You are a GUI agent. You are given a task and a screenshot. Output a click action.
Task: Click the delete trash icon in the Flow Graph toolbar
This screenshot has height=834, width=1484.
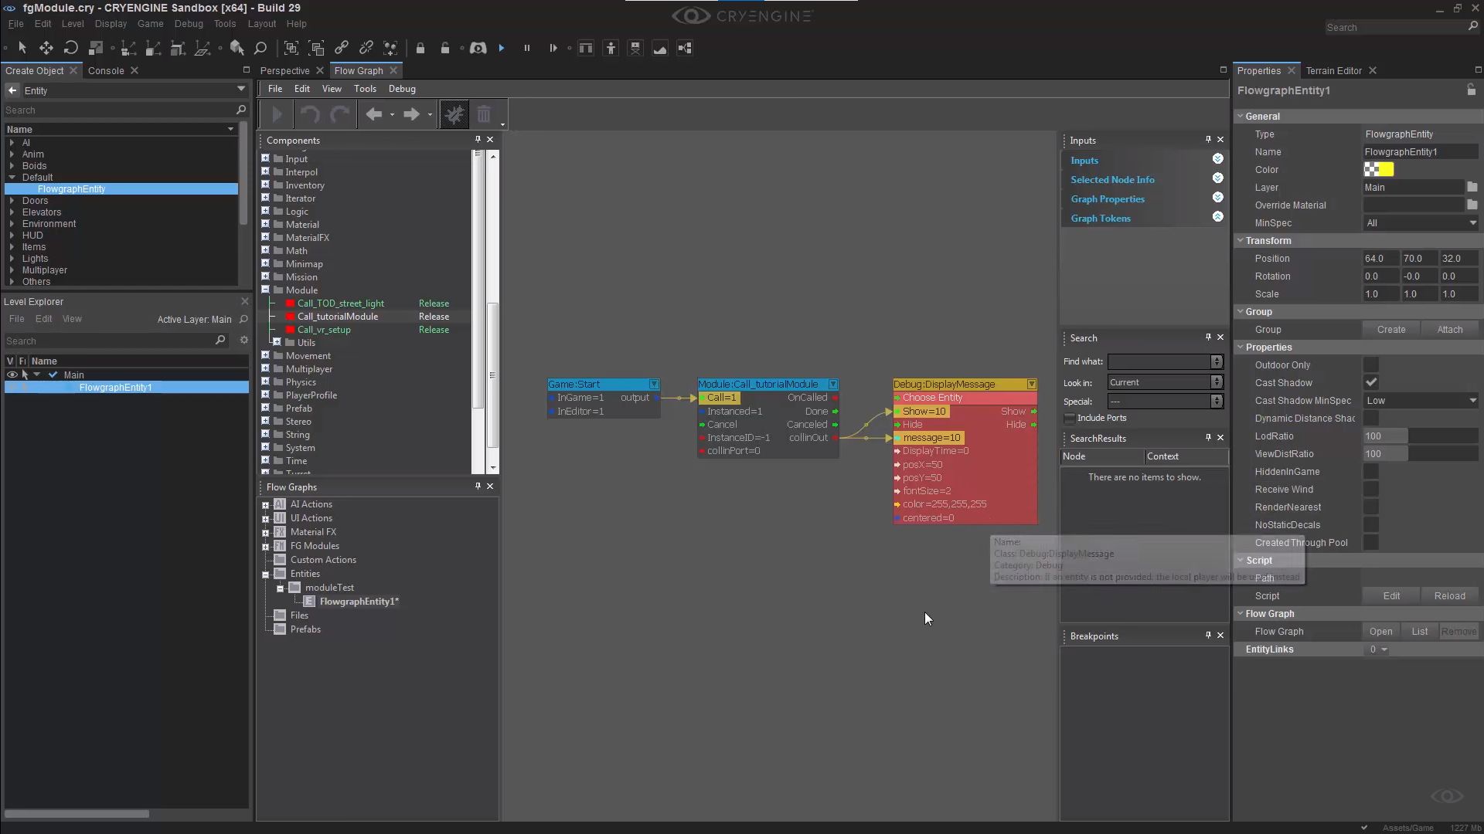coord(484,114)
